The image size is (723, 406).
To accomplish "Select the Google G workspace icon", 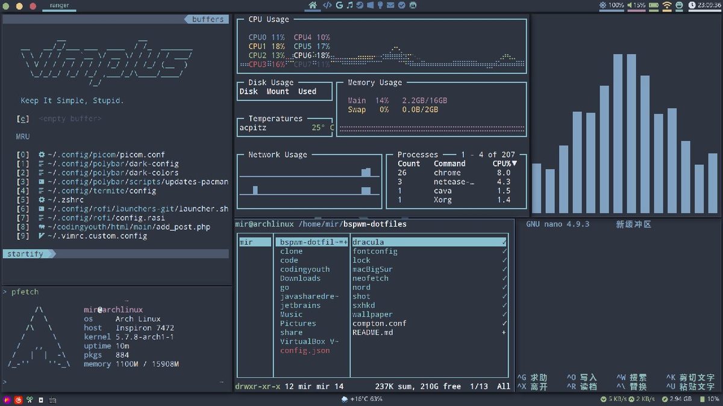I will click(x=340, y=5).
